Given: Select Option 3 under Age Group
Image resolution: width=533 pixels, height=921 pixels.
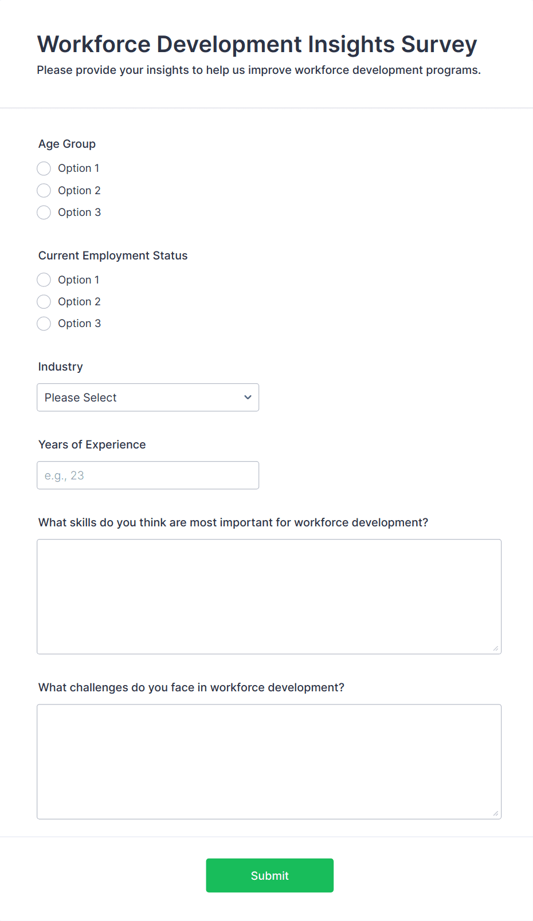Looking at the screenshot, I should click(44, 212).
